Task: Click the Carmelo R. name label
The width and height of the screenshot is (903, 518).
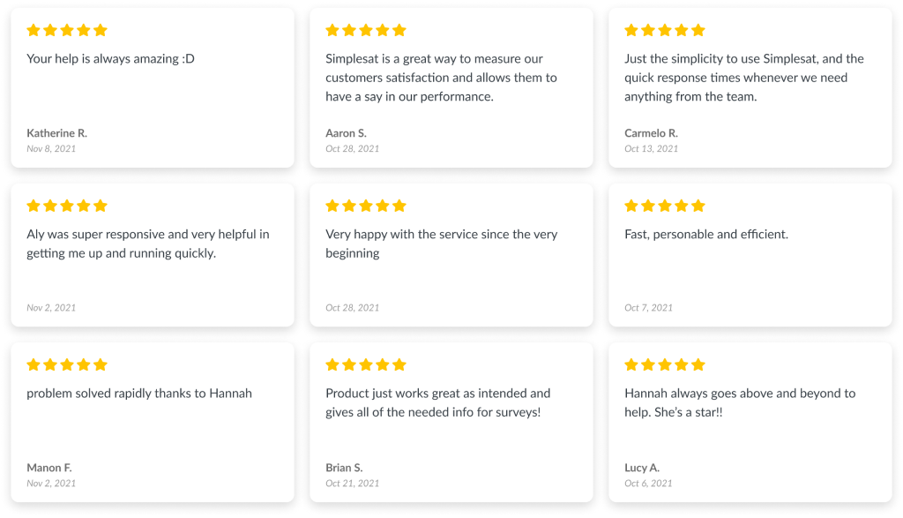Action: 651,133
